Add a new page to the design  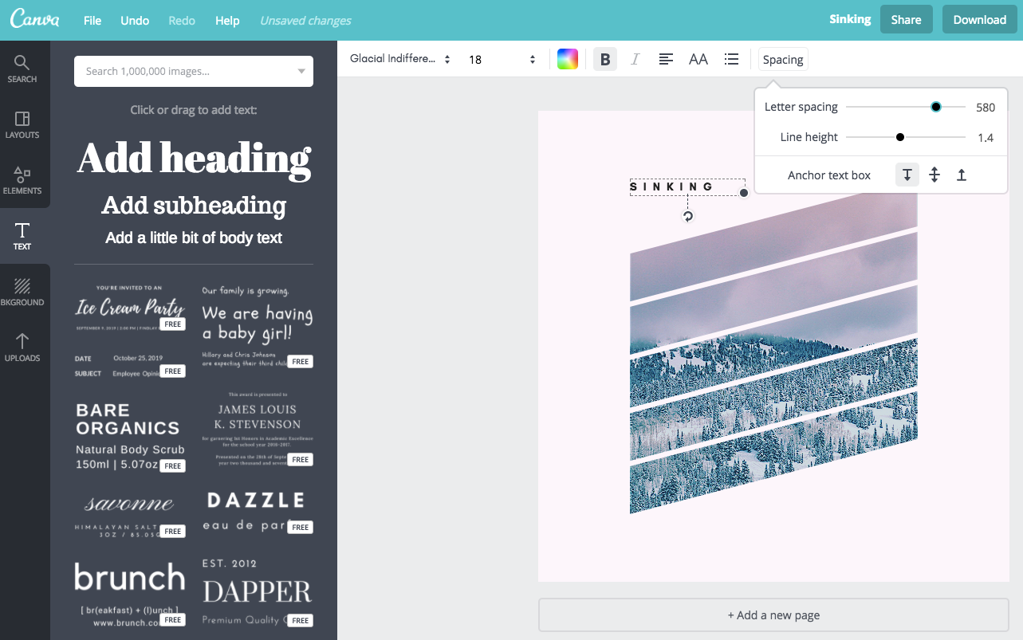pos(773,614)
